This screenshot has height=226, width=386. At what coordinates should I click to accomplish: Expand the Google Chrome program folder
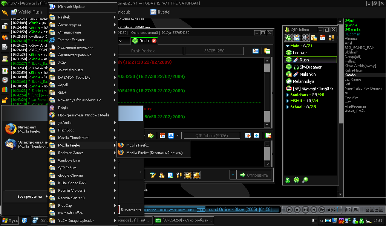(83, 176)
